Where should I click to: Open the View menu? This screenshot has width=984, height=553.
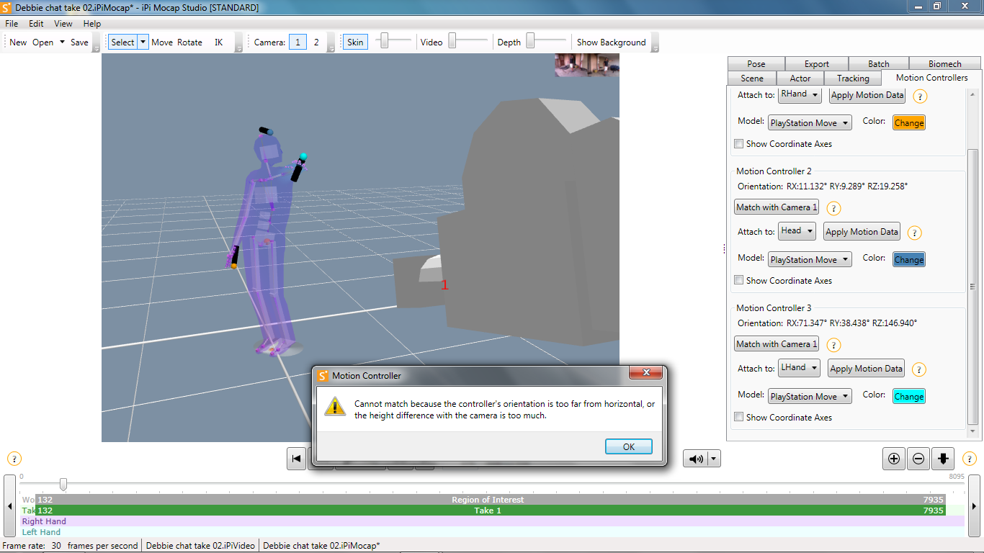click(x=63, y=24)
